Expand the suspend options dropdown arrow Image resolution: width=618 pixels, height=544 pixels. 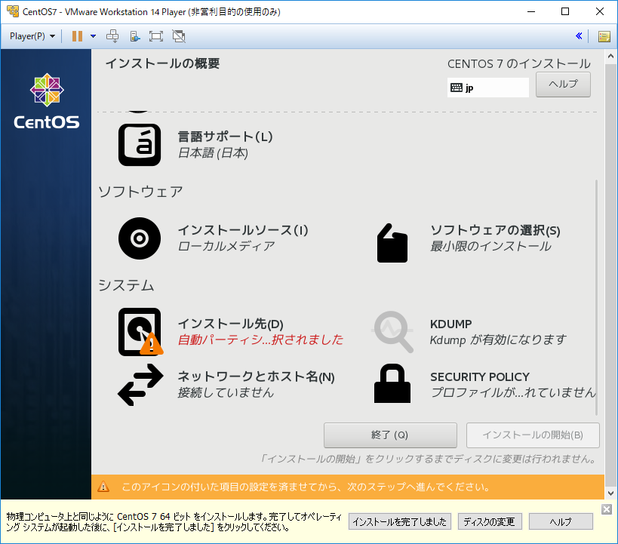point(92,35)
